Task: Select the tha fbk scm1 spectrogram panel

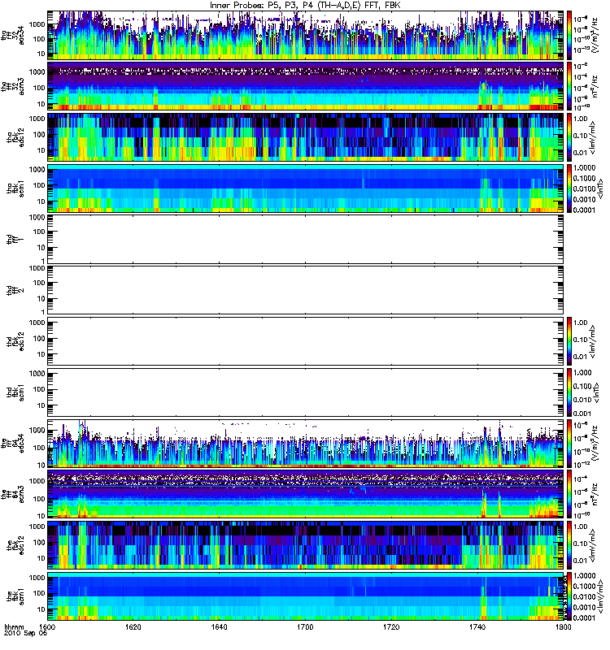Action: 306,188
